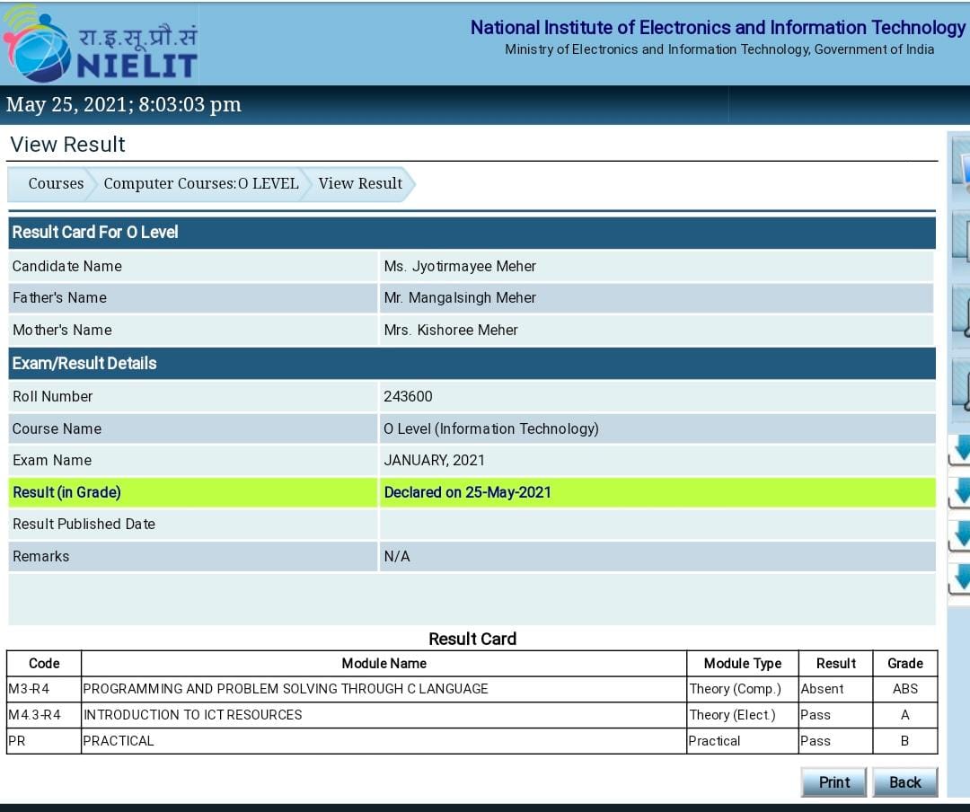Click the bottom blue download arrow icon
This screenshot has width=970, height=812.
click(960, 578)
